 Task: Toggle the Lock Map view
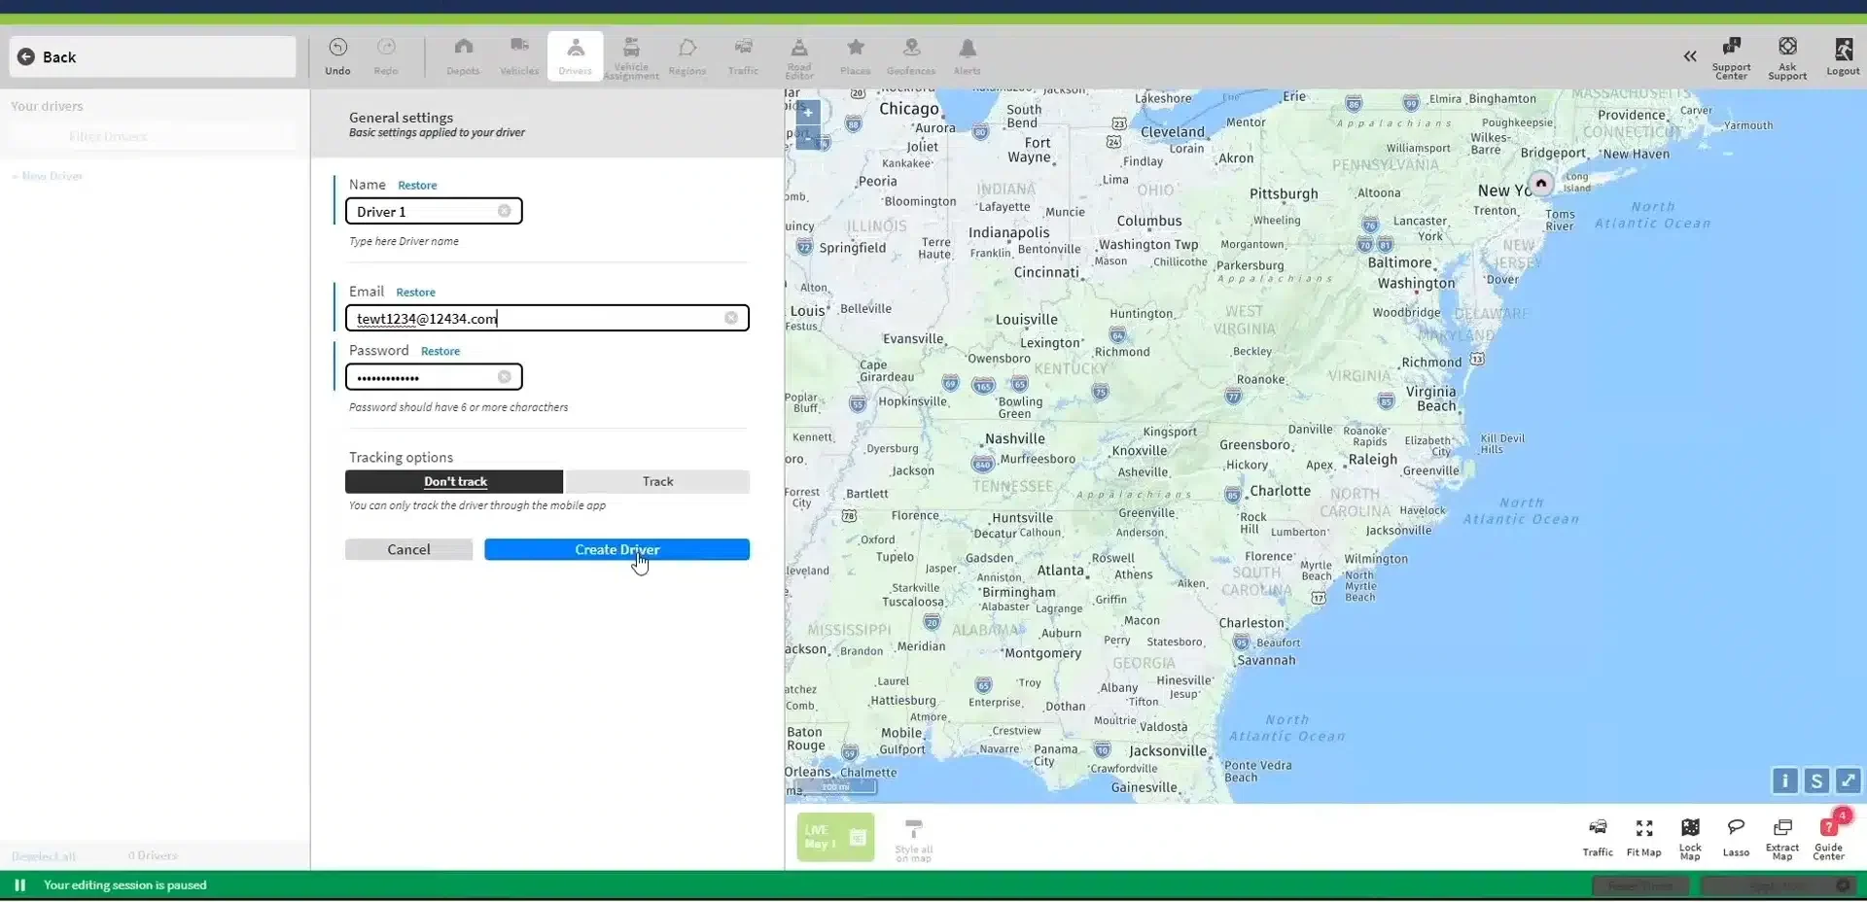(1691, 837)
